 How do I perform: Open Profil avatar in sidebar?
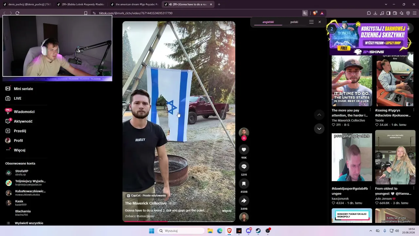[x=8, y=141]
